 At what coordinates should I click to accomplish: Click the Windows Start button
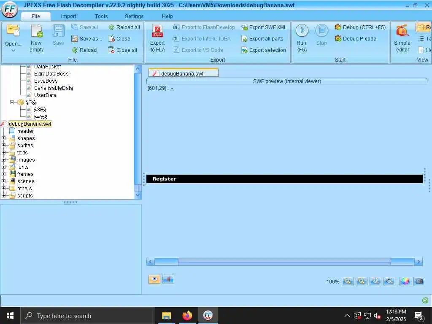10,316
